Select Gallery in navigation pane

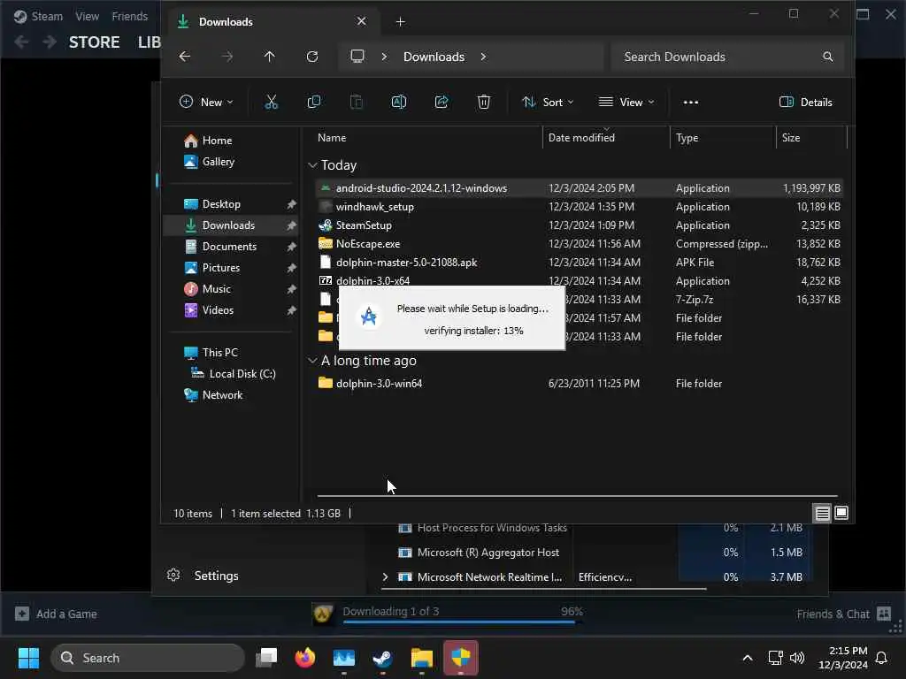click(209, 162)
